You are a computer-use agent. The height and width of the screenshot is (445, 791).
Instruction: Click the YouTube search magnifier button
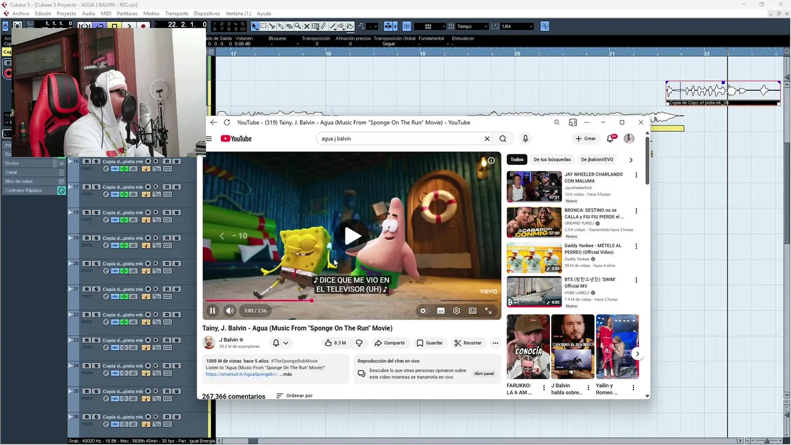click(503, 138)
